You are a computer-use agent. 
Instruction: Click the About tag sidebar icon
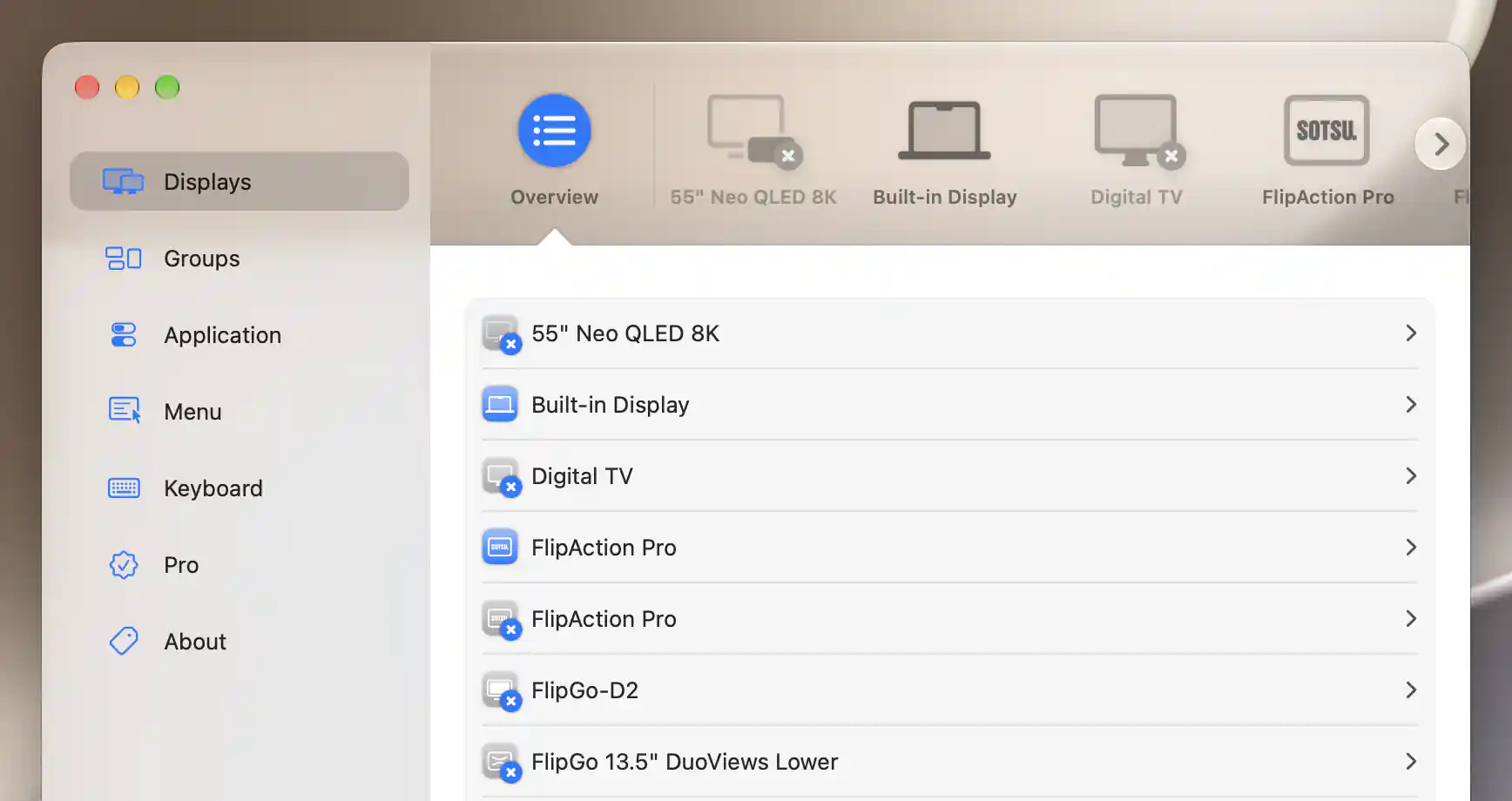(x=123, y=642)
